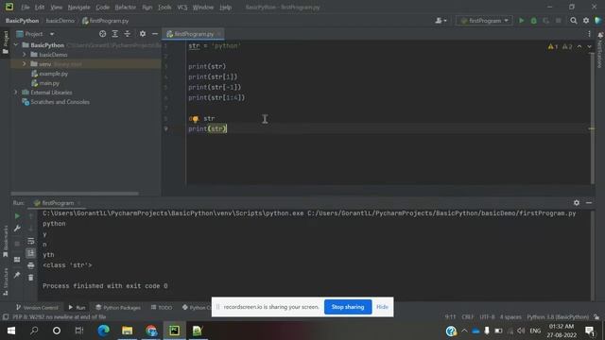This screenshot has width=605, height=340.
Task: Run with coverage icon in the top toolbar
Action: tap(546, 21)
